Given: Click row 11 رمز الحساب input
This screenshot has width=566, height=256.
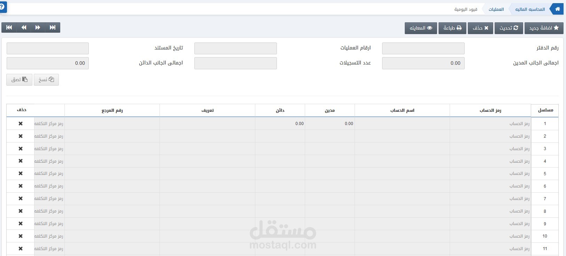Looking at the screenshot, I should [490, 249].
